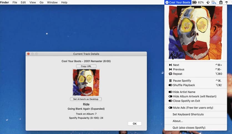Open Set Keyboard Shortcuts
The height and width of the screenshot is (134, 232).
click(x=188, y=114)
